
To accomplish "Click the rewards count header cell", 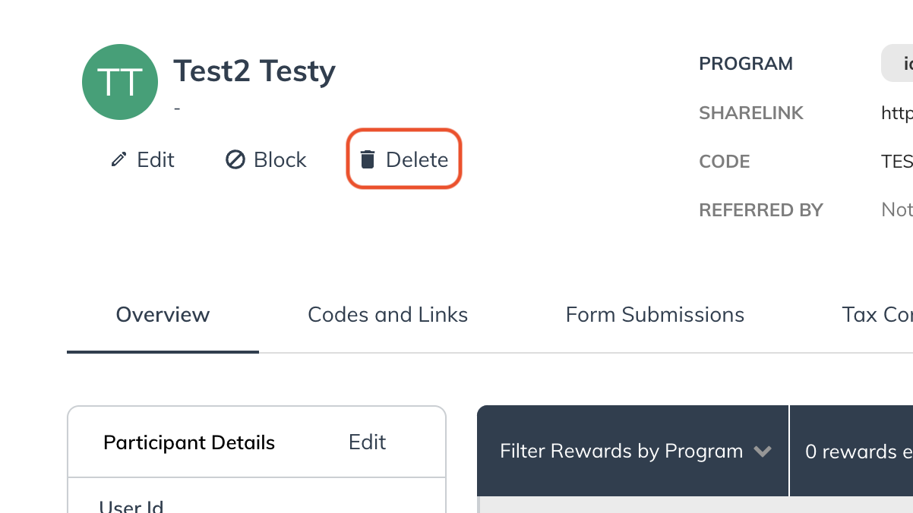I will click(x=851, y=452).
